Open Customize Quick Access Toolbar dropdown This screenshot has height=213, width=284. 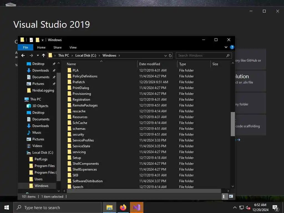(42, 40)
